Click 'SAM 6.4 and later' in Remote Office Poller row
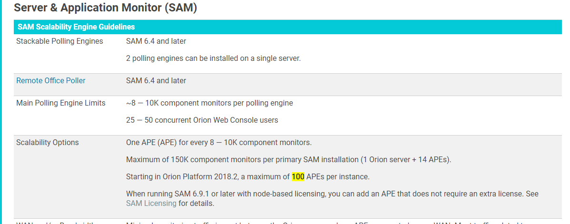570x224 pixels. [x=156, y=81]
